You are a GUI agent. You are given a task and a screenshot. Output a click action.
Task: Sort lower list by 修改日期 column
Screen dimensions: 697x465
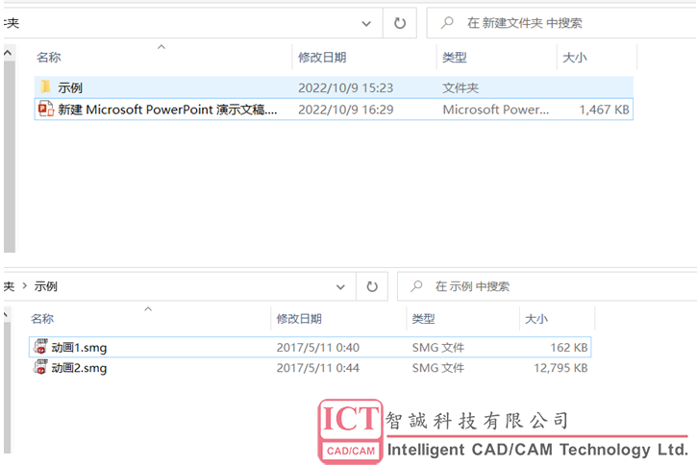click(299, 318)
